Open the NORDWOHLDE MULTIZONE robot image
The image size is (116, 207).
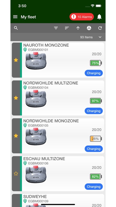[36, 98]
